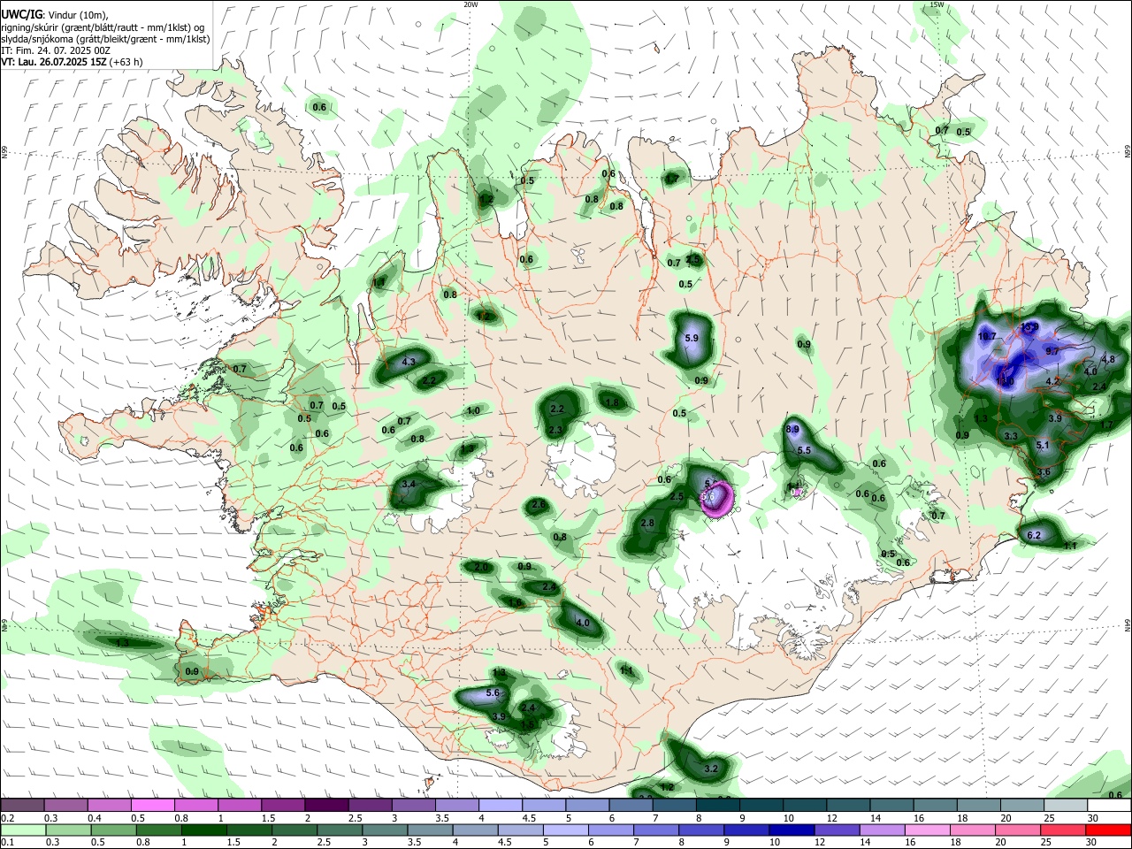The image size is (1132, 849).
Task: Click the 4.2 precipitation value
Action: tap(1052, 381)
